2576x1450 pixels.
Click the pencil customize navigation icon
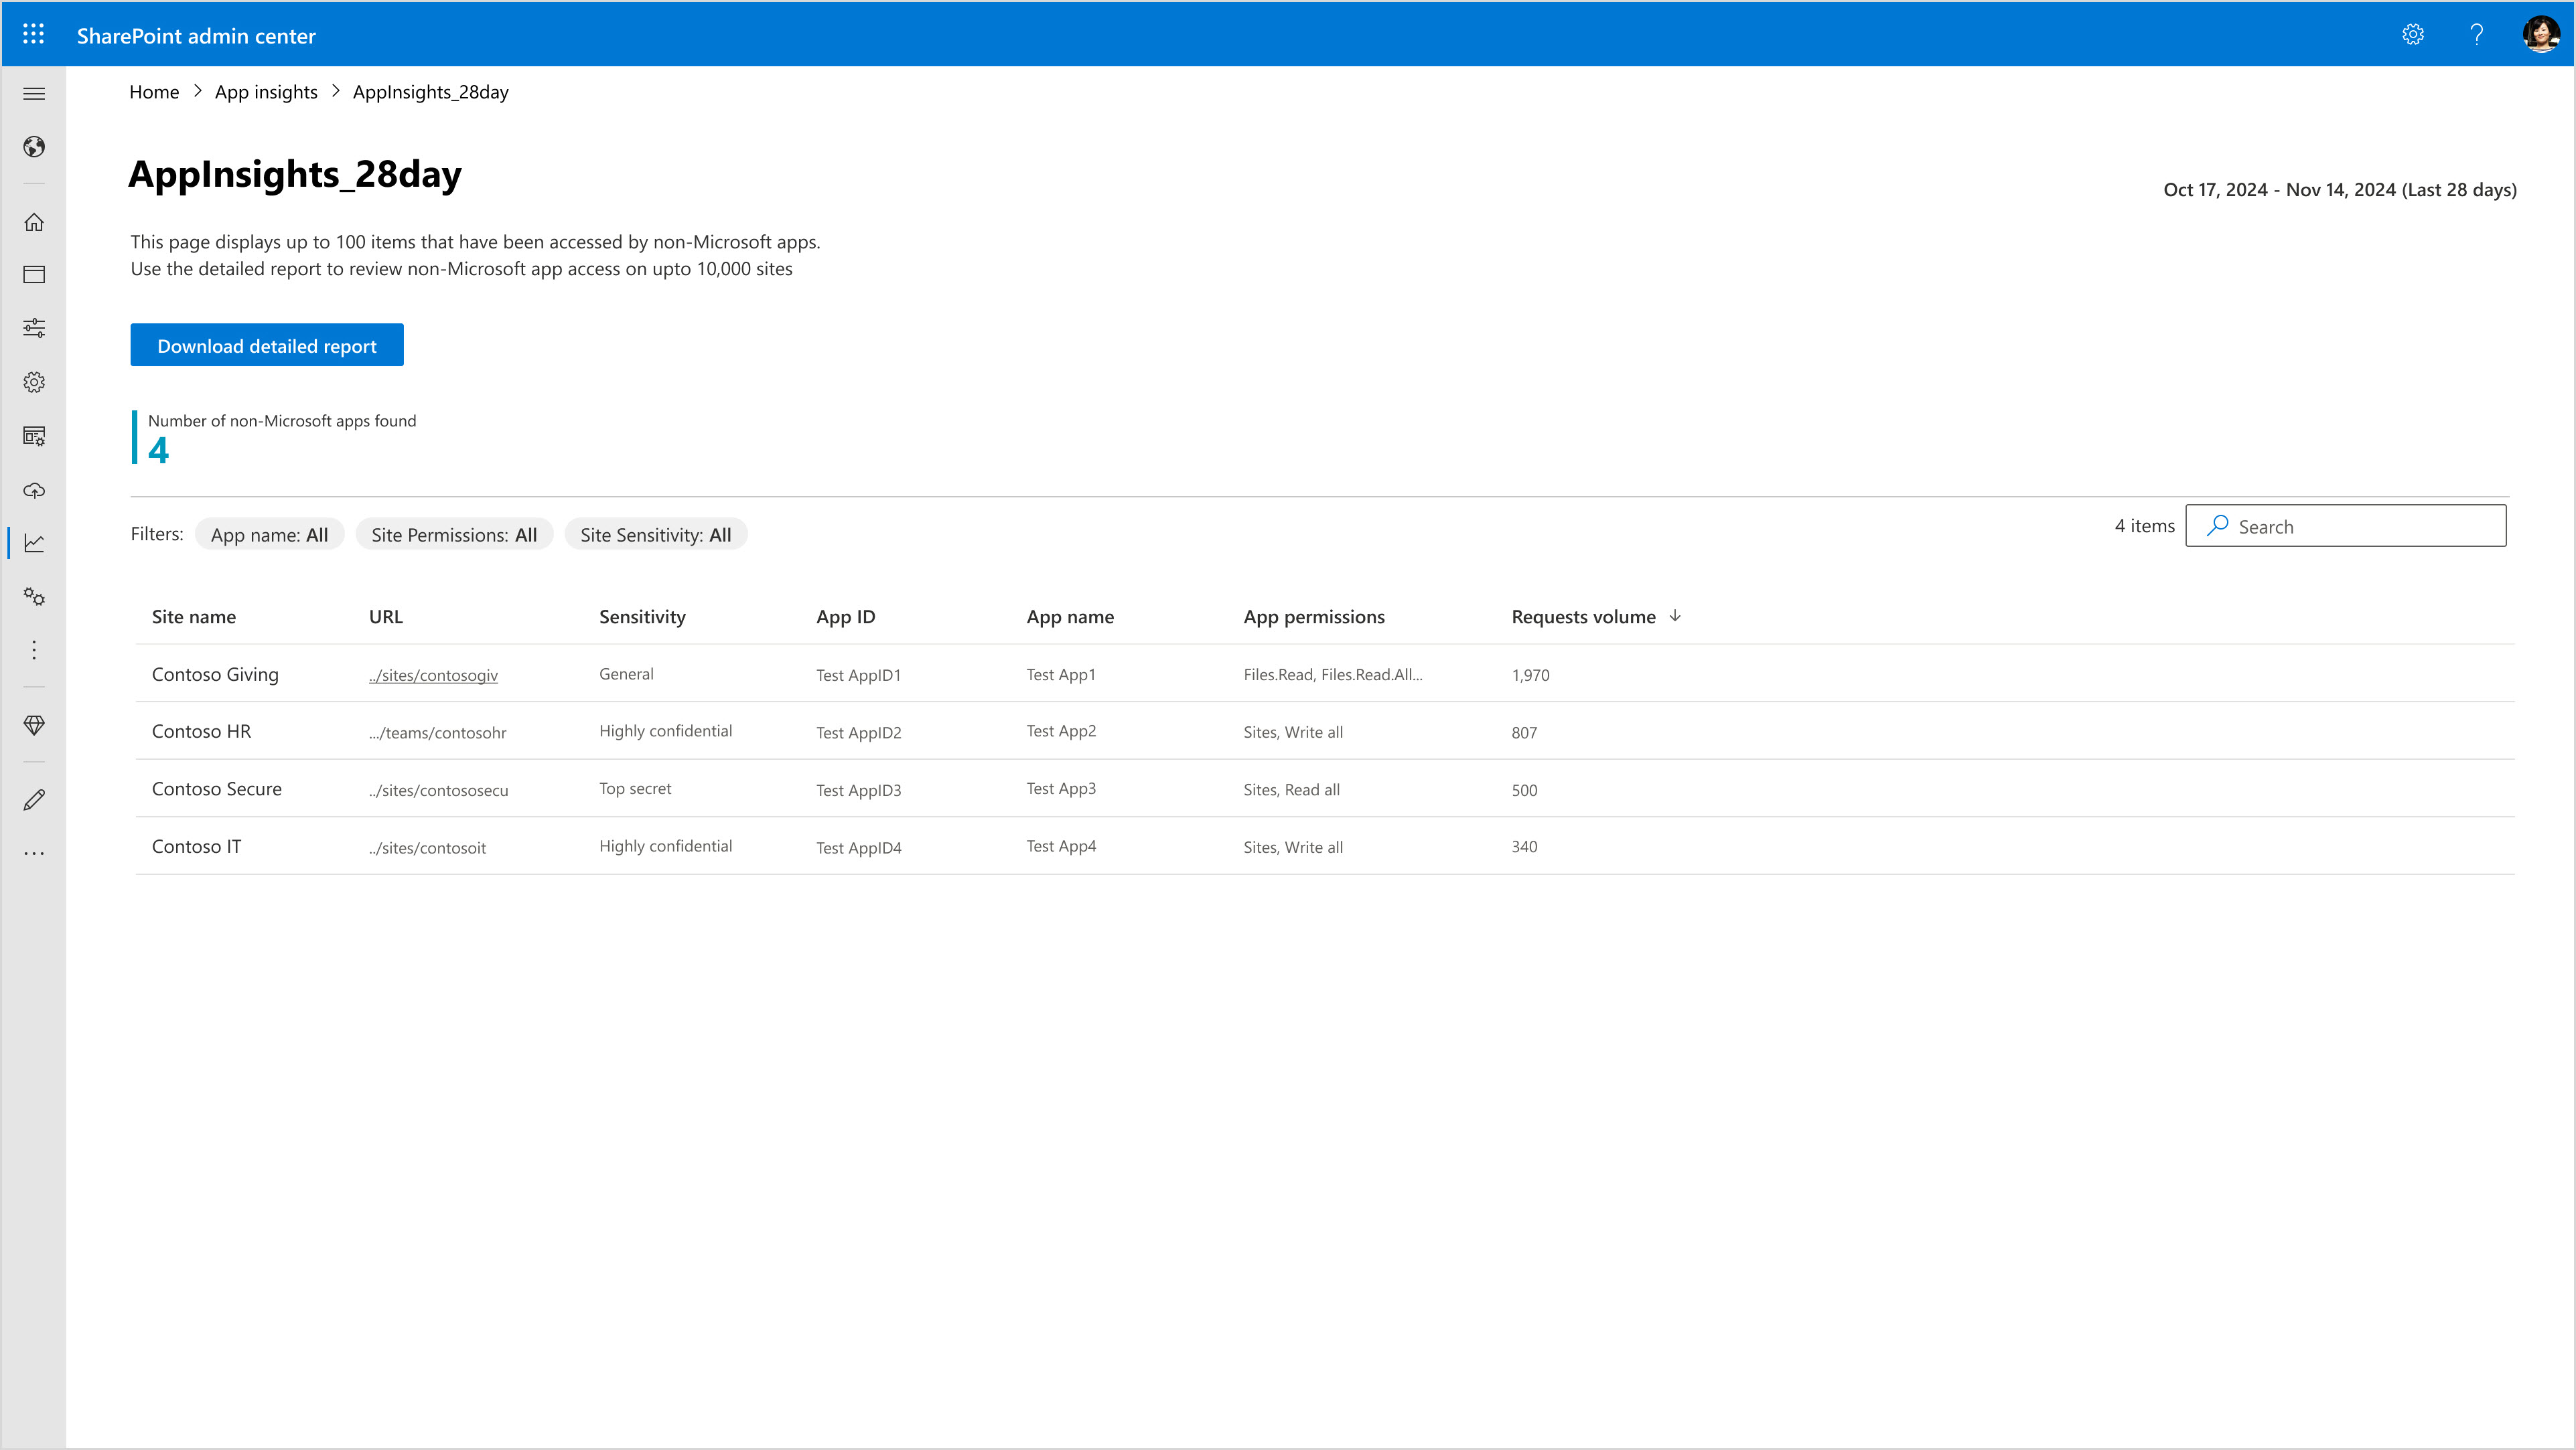(34, 799)
